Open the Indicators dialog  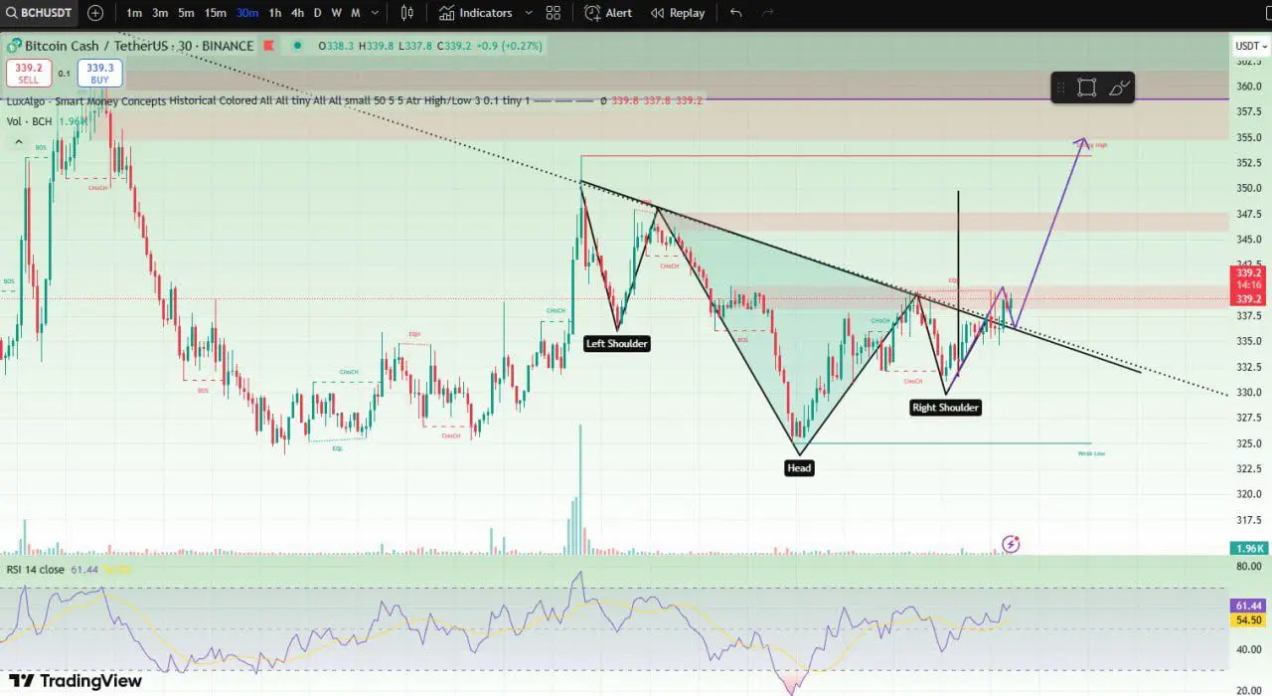[476, 13]
